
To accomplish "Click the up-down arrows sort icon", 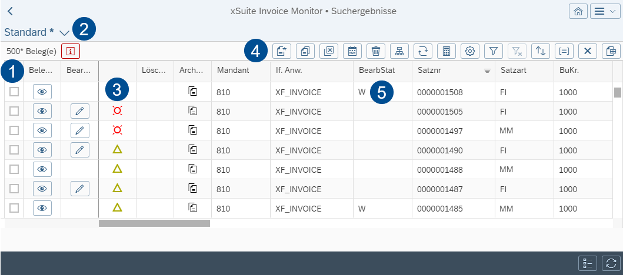I will [541, 51].
